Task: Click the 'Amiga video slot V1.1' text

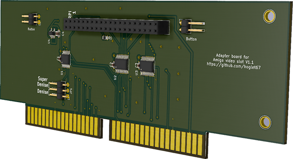Action: [233, 61]
